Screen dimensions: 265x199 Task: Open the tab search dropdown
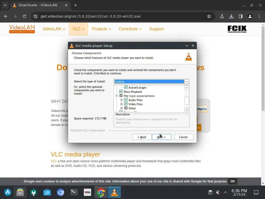point(5,5)
